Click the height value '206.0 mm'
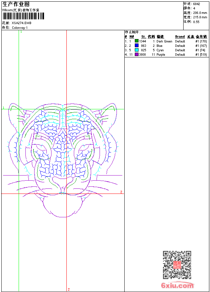This screenshot has height=292, width=210. coord(200,13)
